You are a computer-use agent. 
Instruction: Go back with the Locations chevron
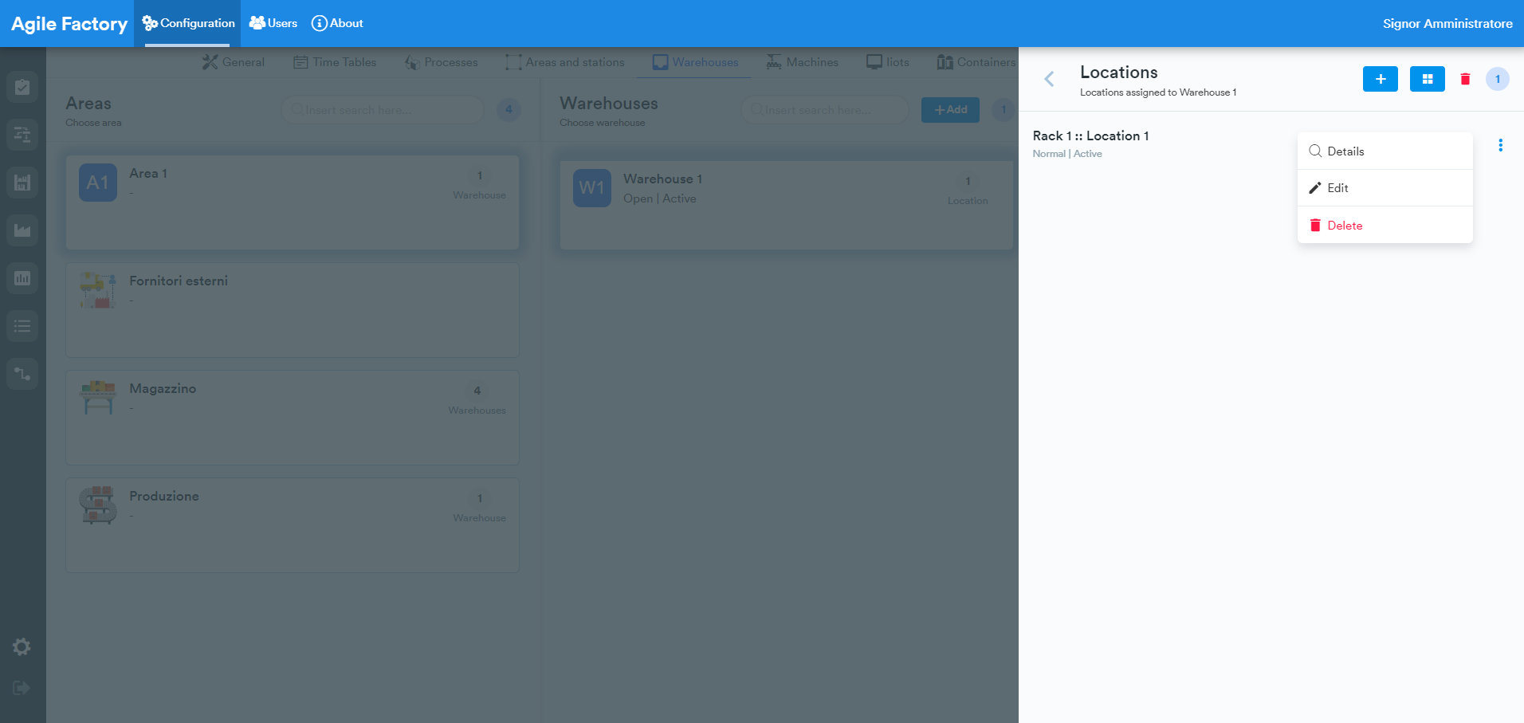tap(1049, 79)
